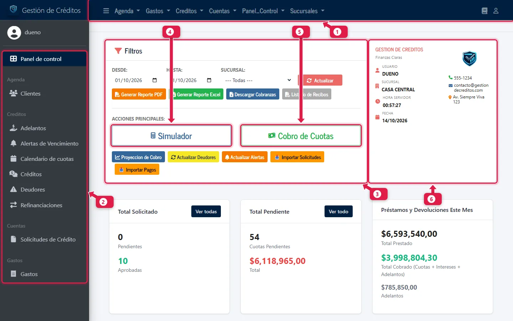This screenshot has width=513, height=321.
Task: Select Panel de control in sidebar
Action: click(x=45, y=59)
